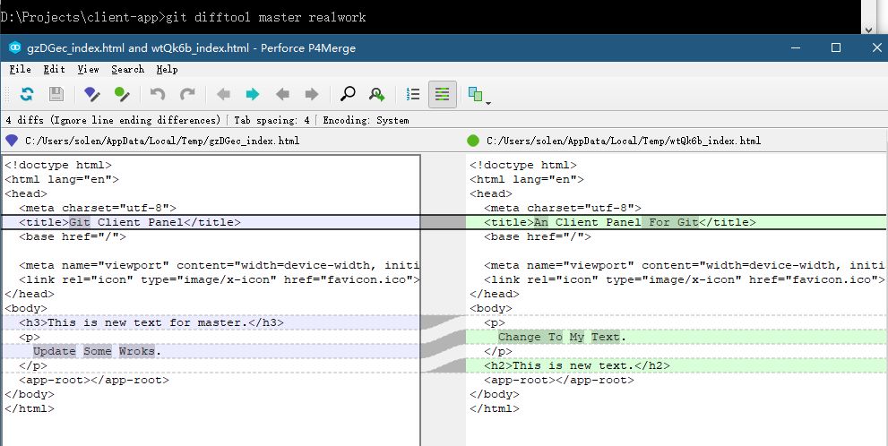Toggle the highlighted inline differences icon
888x446 pixels.
point(443,94)
